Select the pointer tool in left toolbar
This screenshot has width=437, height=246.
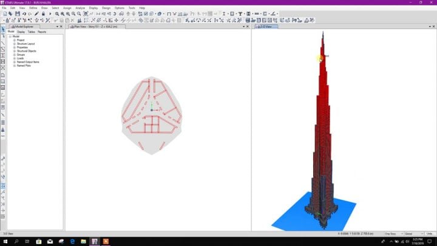click(3, 29)
